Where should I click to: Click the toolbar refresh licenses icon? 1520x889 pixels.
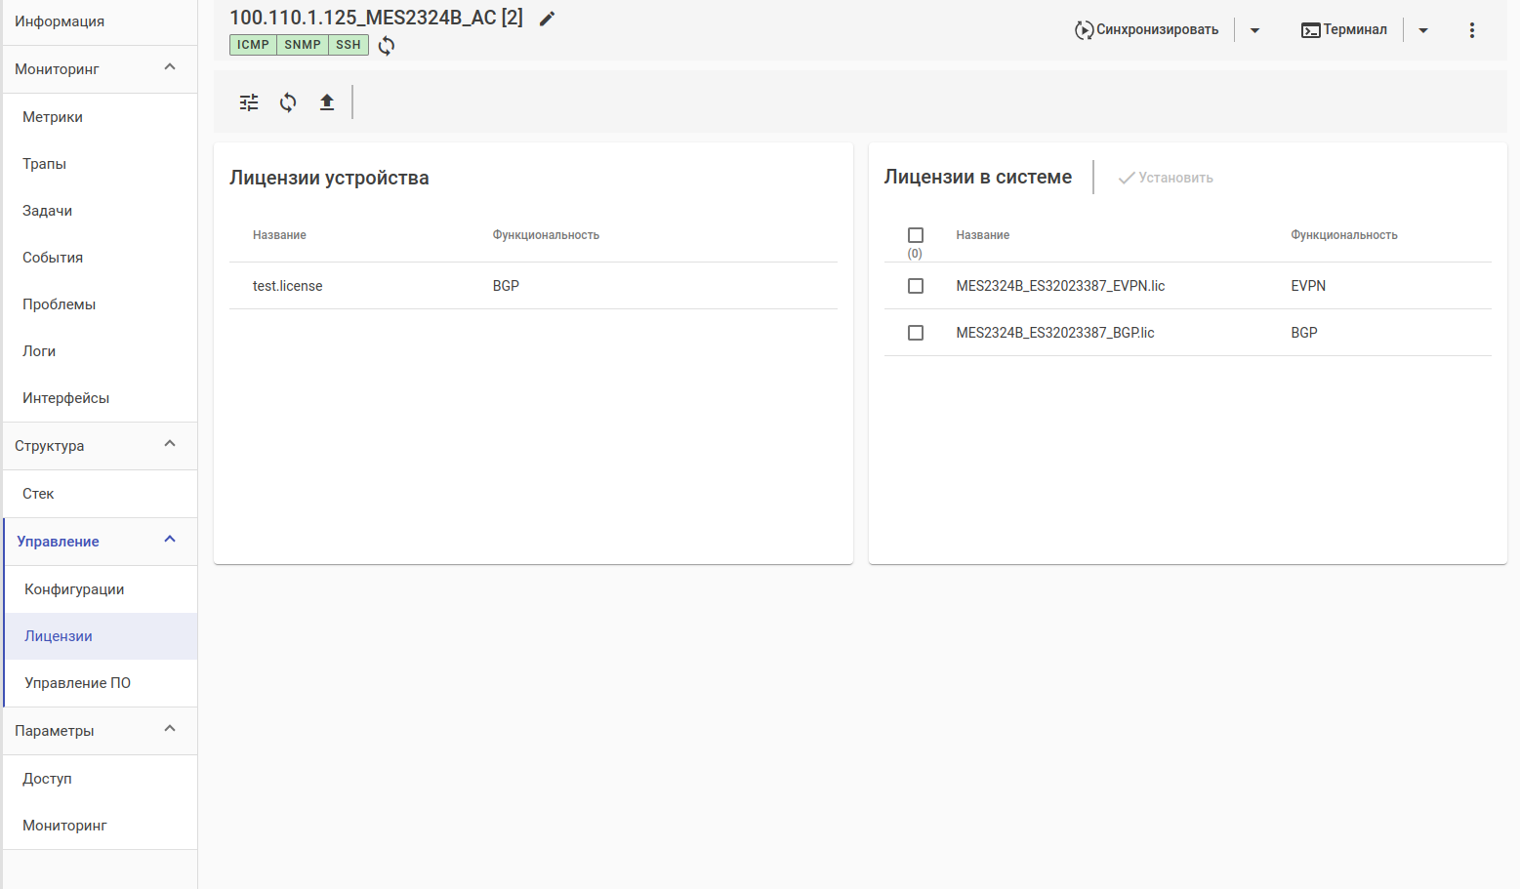pos(288,102)
